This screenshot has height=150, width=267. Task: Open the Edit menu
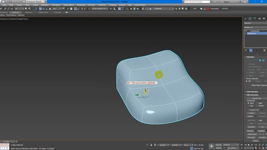[4, 5]
